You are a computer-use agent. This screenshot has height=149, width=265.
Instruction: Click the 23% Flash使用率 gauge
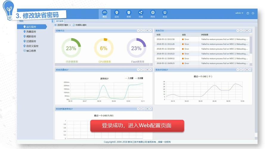point(137,48)
